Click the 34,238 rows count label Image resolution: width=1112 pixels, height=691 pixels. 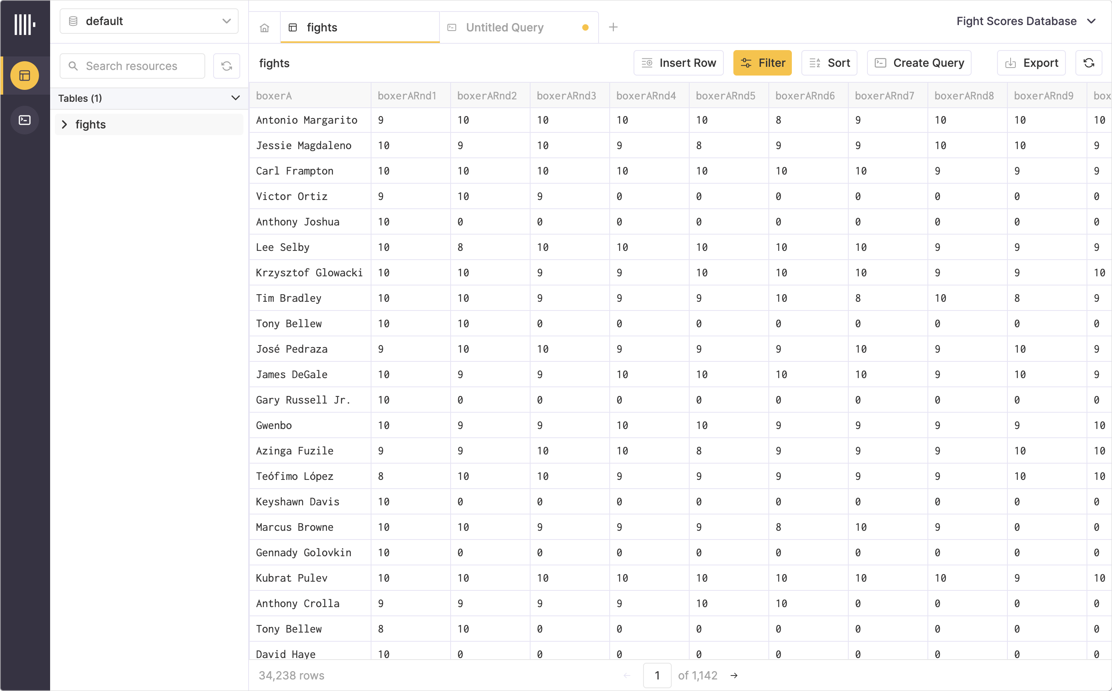coord(292,675)
